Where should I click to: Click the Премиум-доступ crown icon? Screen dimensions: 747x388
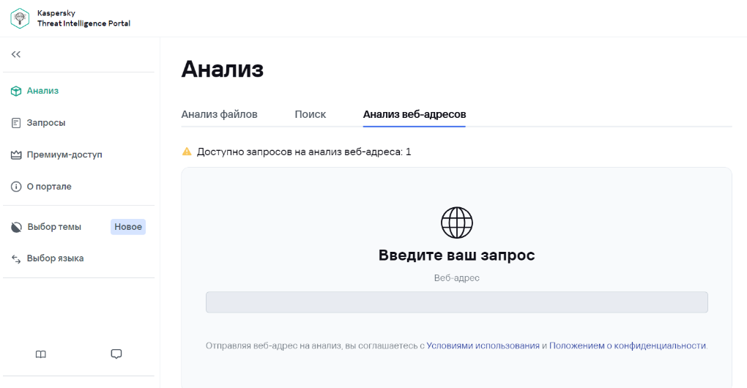pos(16,154)
